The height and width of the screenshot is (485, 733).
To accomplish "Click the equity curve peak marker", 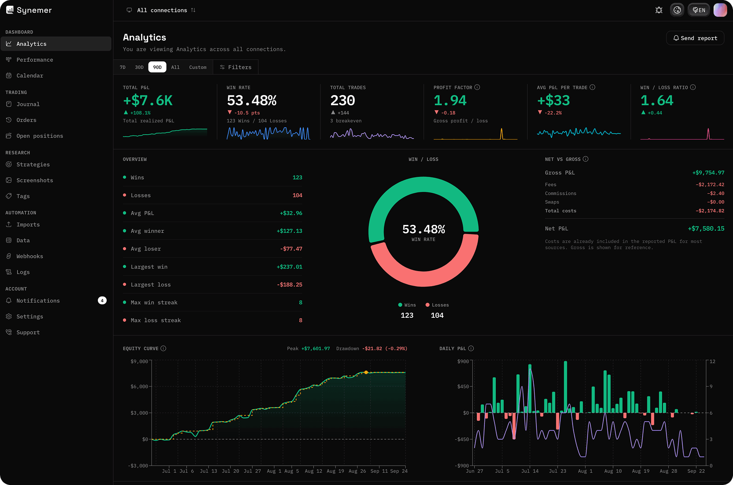I will pos(366,372).
